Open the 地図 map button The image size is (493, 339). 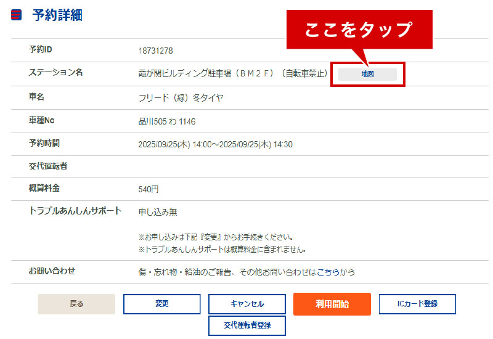pos(367,74)
